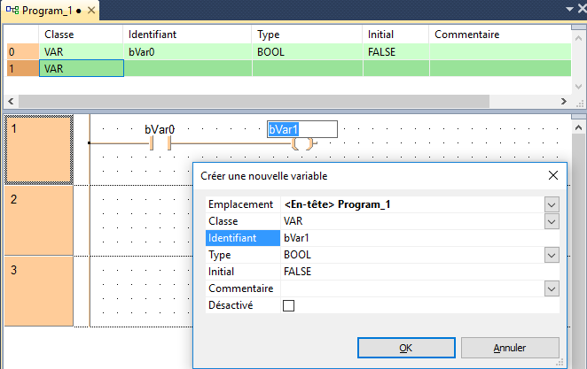Click the bVar0 contact symbol on rung 1

click(x=160, y=143)
